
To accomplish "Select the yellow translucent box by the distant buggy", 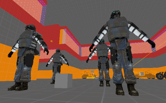I will click(90, 78).
